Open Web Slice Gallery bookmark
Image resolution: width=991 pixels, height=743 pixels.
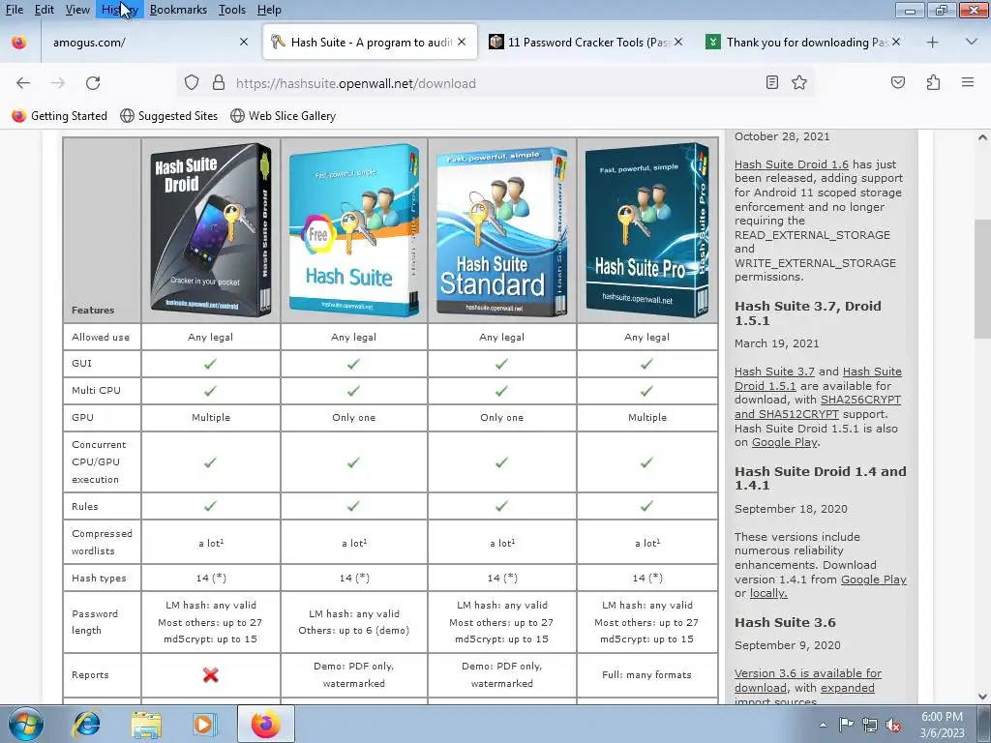[x=284, y=116]
